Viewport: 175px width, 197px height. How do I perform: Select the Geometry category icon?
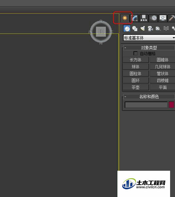(x=127, y=29)
